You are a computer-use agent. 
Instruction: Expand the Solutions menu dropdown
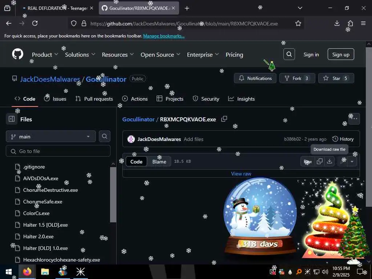[80, 54]
